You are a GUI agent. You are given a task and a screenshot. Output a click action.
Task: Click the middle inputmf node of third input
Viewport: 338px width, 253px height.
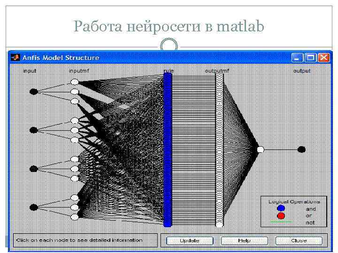pyautogui.click(x=75, y=169)
